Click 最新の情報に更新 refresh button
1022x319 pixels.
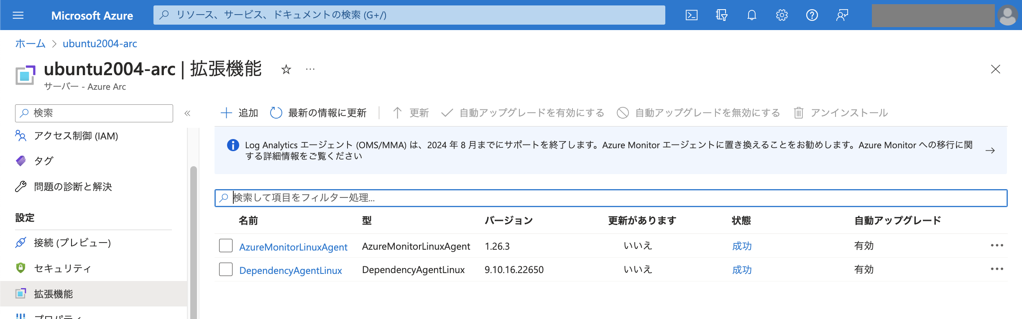[x=318, y=113]
